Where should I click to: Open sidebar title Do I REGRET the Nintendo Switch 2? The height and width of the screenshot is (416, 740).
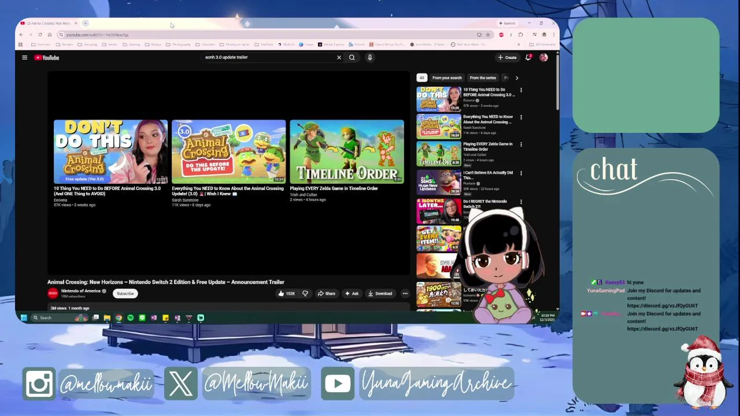[x=484, y=204]
